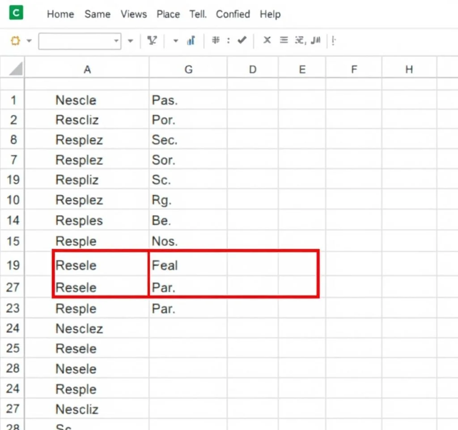Click the X cancel icon in toolbar

[x=267, y=40]
